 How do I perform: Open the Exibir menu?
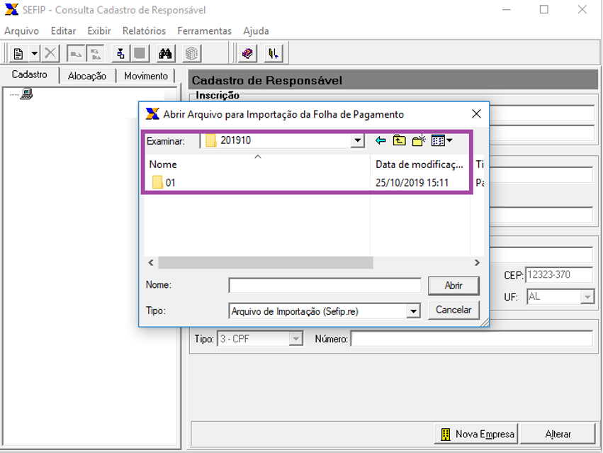click(99, 30)
